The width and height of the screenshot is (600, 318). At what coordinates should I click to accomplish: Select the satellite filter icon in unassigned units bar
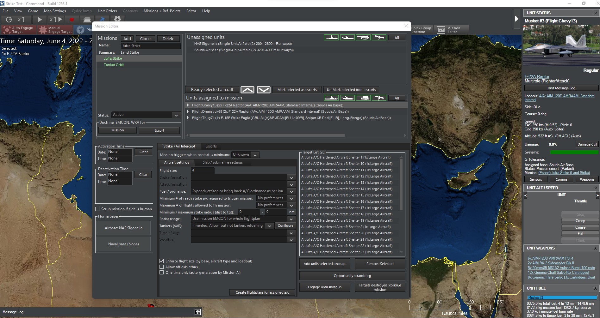point(379,37)
